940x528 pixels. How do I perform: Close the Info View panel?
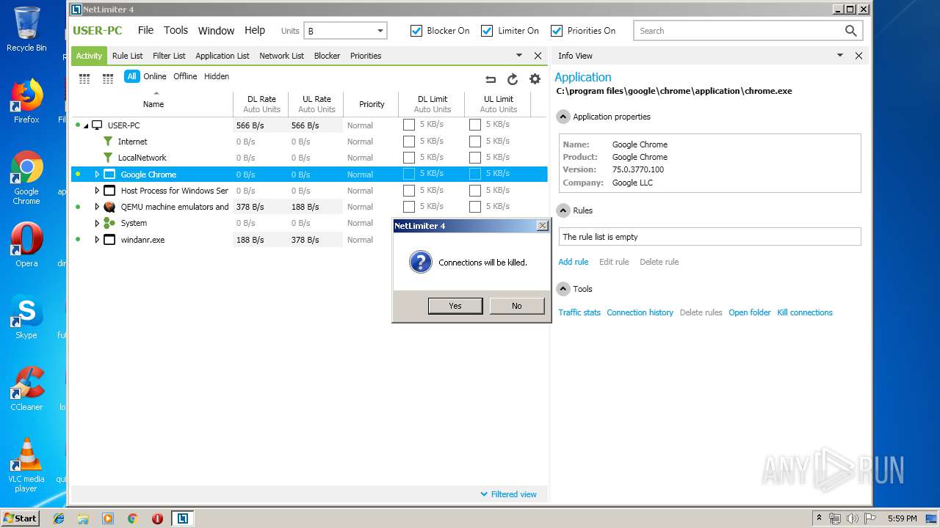tap(858, 56)
